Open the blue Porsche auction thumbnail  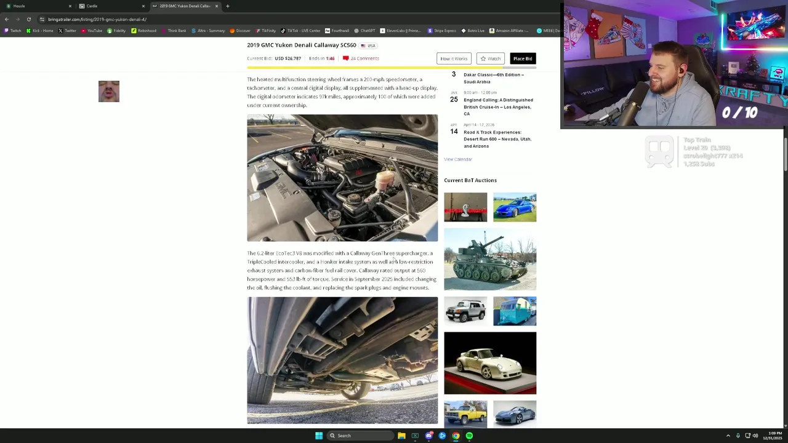[515, 207]
